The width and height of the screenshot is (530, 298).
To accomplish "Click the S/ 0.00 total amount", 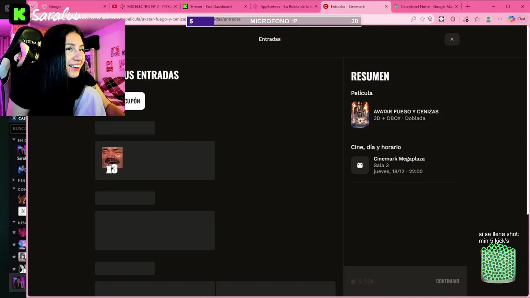I will point(366,281).
